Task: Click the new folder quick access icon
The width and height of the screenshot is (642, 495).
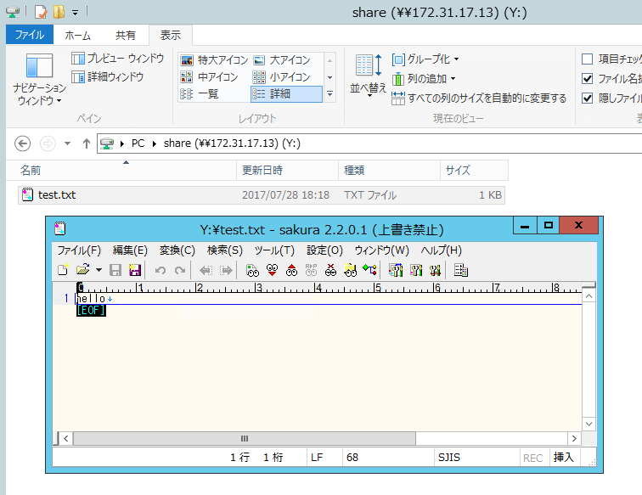Action: (59, 12)
